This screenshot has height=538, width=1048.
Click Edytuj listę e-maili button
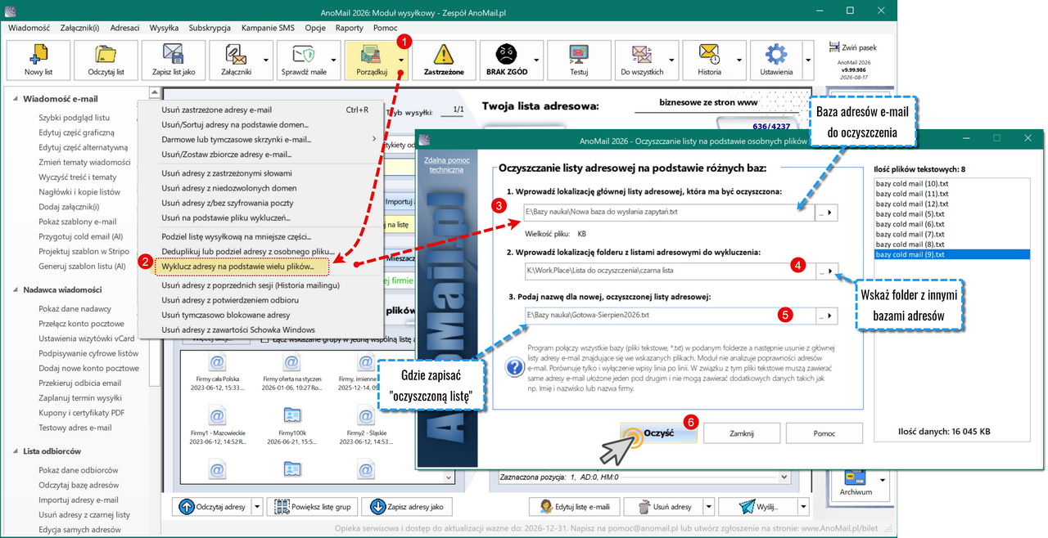click(575, 507)
